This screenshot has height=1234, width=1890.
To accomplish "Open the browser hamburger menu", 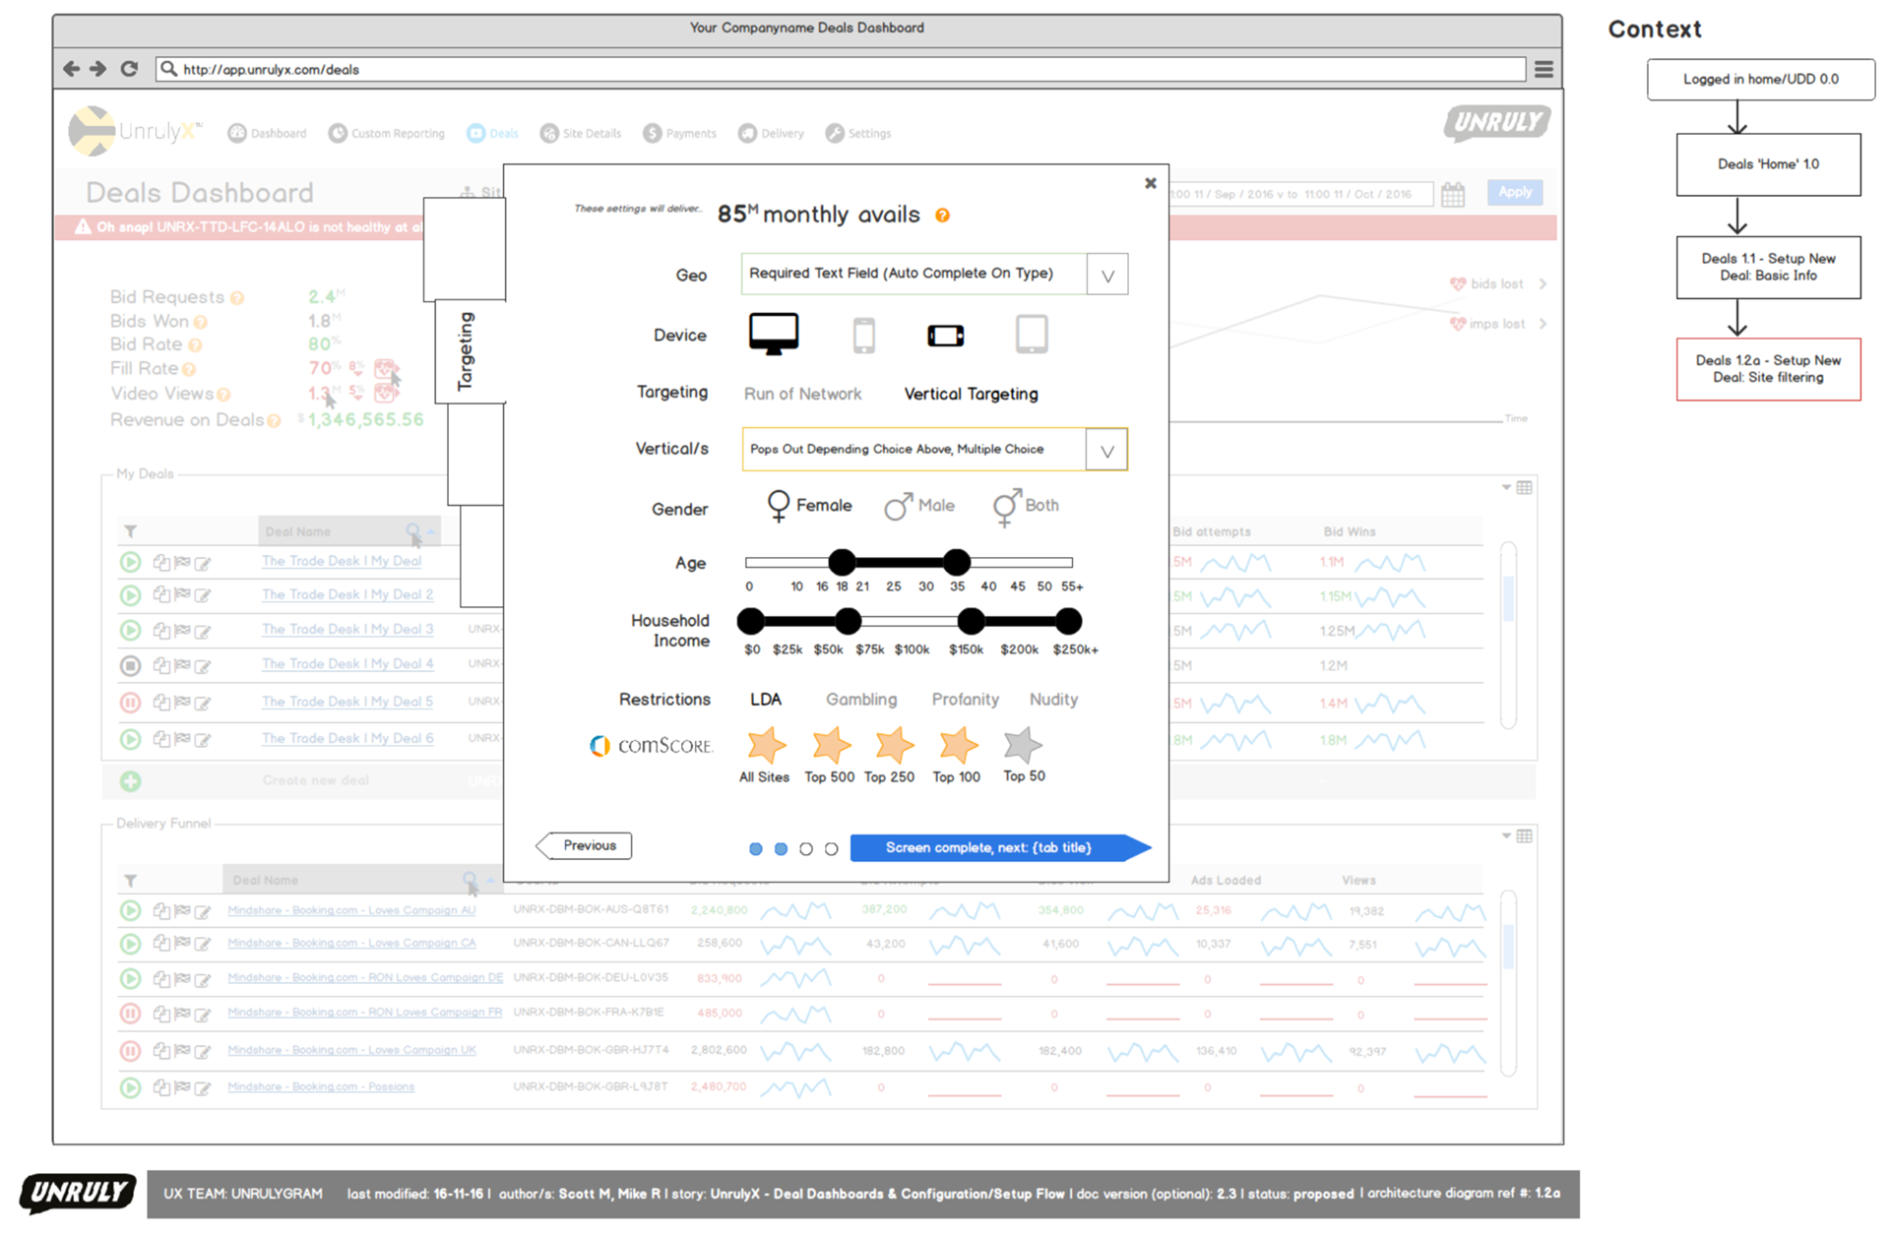I will 1543,69.
